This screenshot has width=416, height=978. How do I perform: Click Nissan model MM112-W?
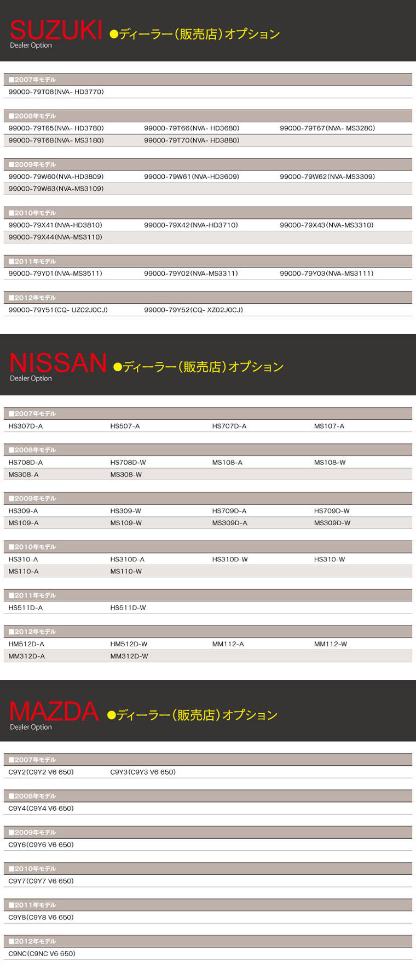coord(331,644)
